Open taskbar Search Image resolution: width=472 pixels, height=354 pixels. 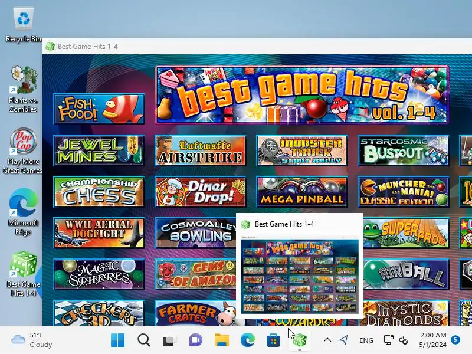point(143,340)
